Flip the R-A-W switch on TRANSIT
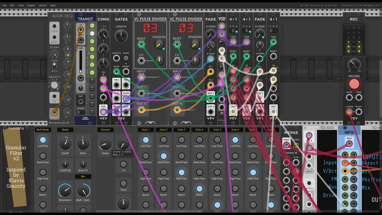 81,113
